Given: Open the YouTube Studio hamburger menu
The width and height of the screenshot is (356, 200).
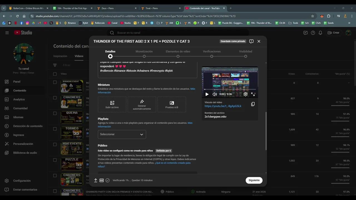Looking at the screenshot, I should 7,32.
